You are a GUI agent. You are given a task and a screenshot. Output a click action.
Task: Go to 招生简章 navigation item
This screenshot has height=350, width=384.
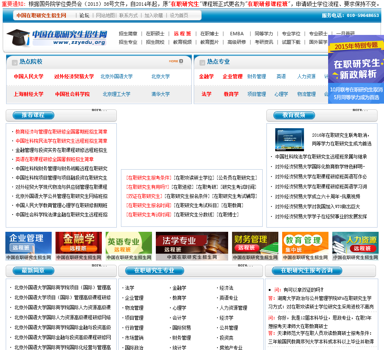[128, 34]
